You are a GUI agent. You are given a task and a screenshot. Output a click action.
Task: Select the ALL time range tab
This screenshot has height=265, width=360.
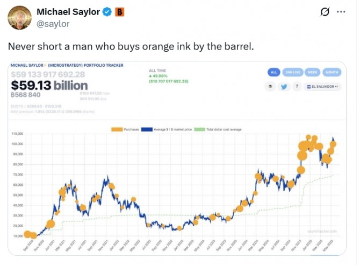pos(273,72)
